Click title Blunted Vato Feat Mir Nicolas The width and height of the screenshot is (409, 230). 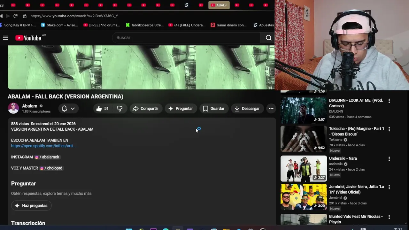point(356,219)
